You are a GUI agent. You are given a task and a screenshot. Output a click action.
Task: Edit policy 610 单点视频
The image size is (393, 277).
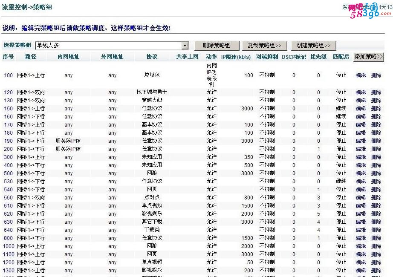click(x=361, y=205)
